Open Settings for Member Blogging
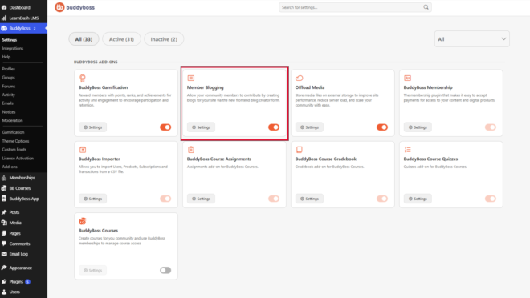This screenshot has height=298, width=530. point(201,127)
